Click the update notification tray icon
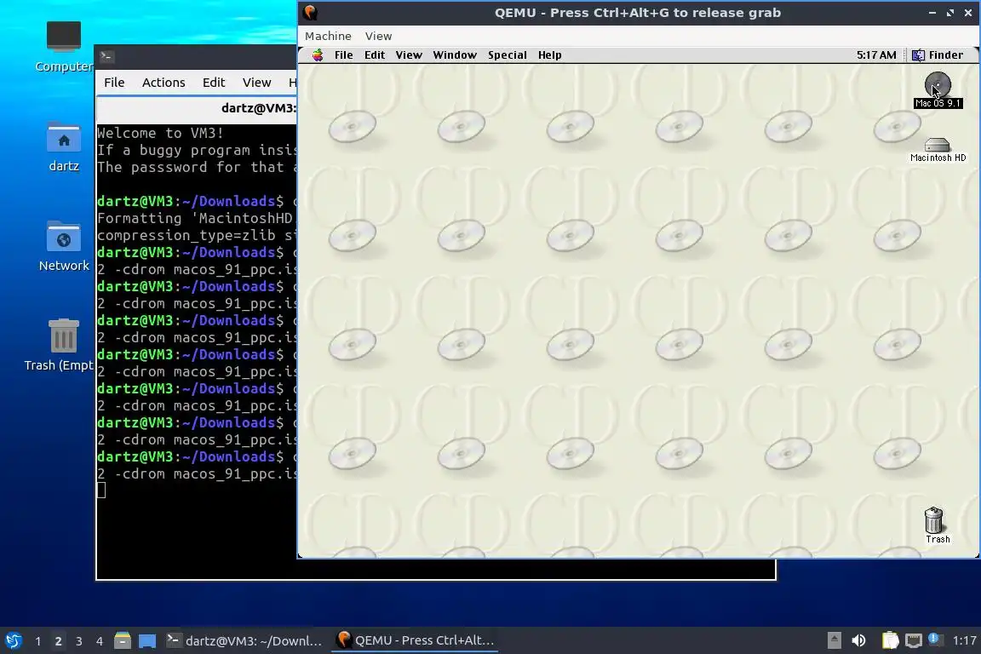The width and height of the screenshot is (981, 654). (934, 639)
